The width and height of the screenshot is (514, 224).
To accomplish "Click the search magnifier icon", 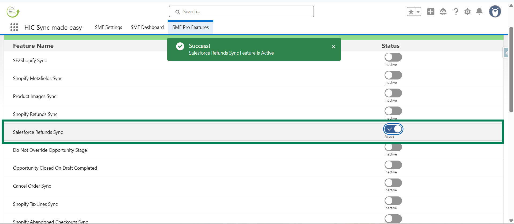I will pyautogui.click(x=177, y=12).
